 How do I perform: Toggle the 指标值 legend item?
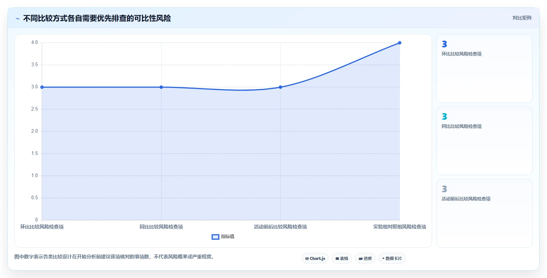click(223, 237)
